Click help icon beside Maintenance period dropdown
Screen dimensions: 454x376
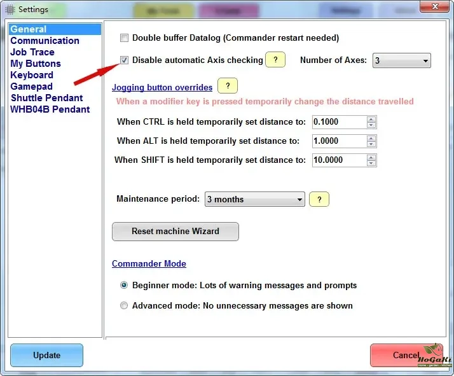pos(319,199)
